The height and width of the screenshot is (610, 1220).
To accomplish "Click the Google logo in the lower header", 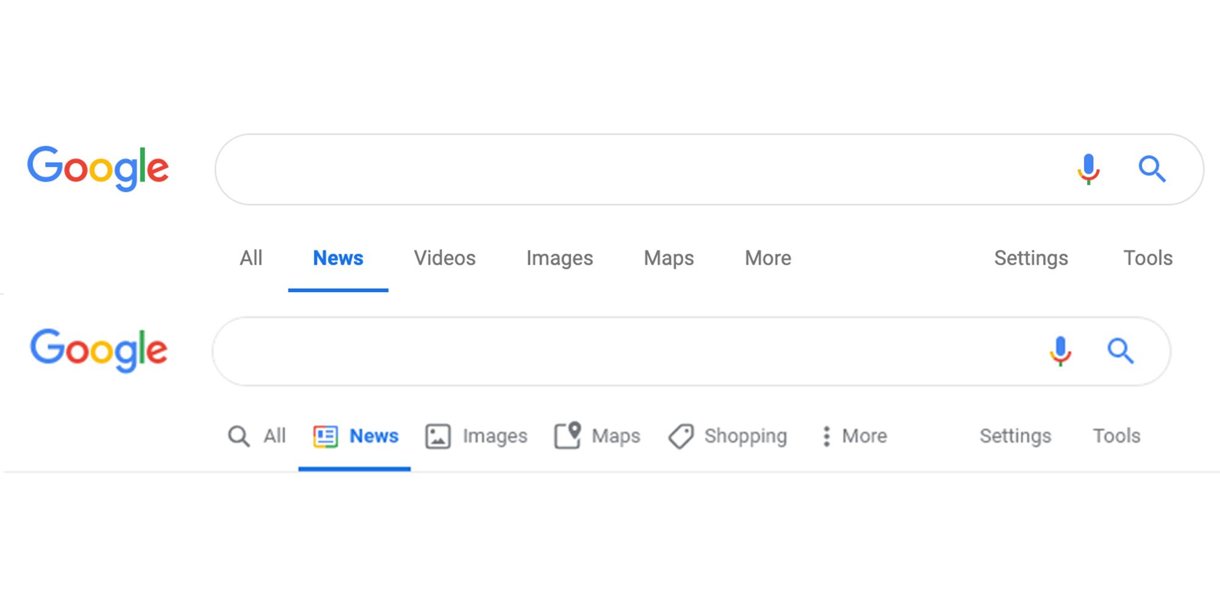I will pyautogui.click(x=99, y=350).
